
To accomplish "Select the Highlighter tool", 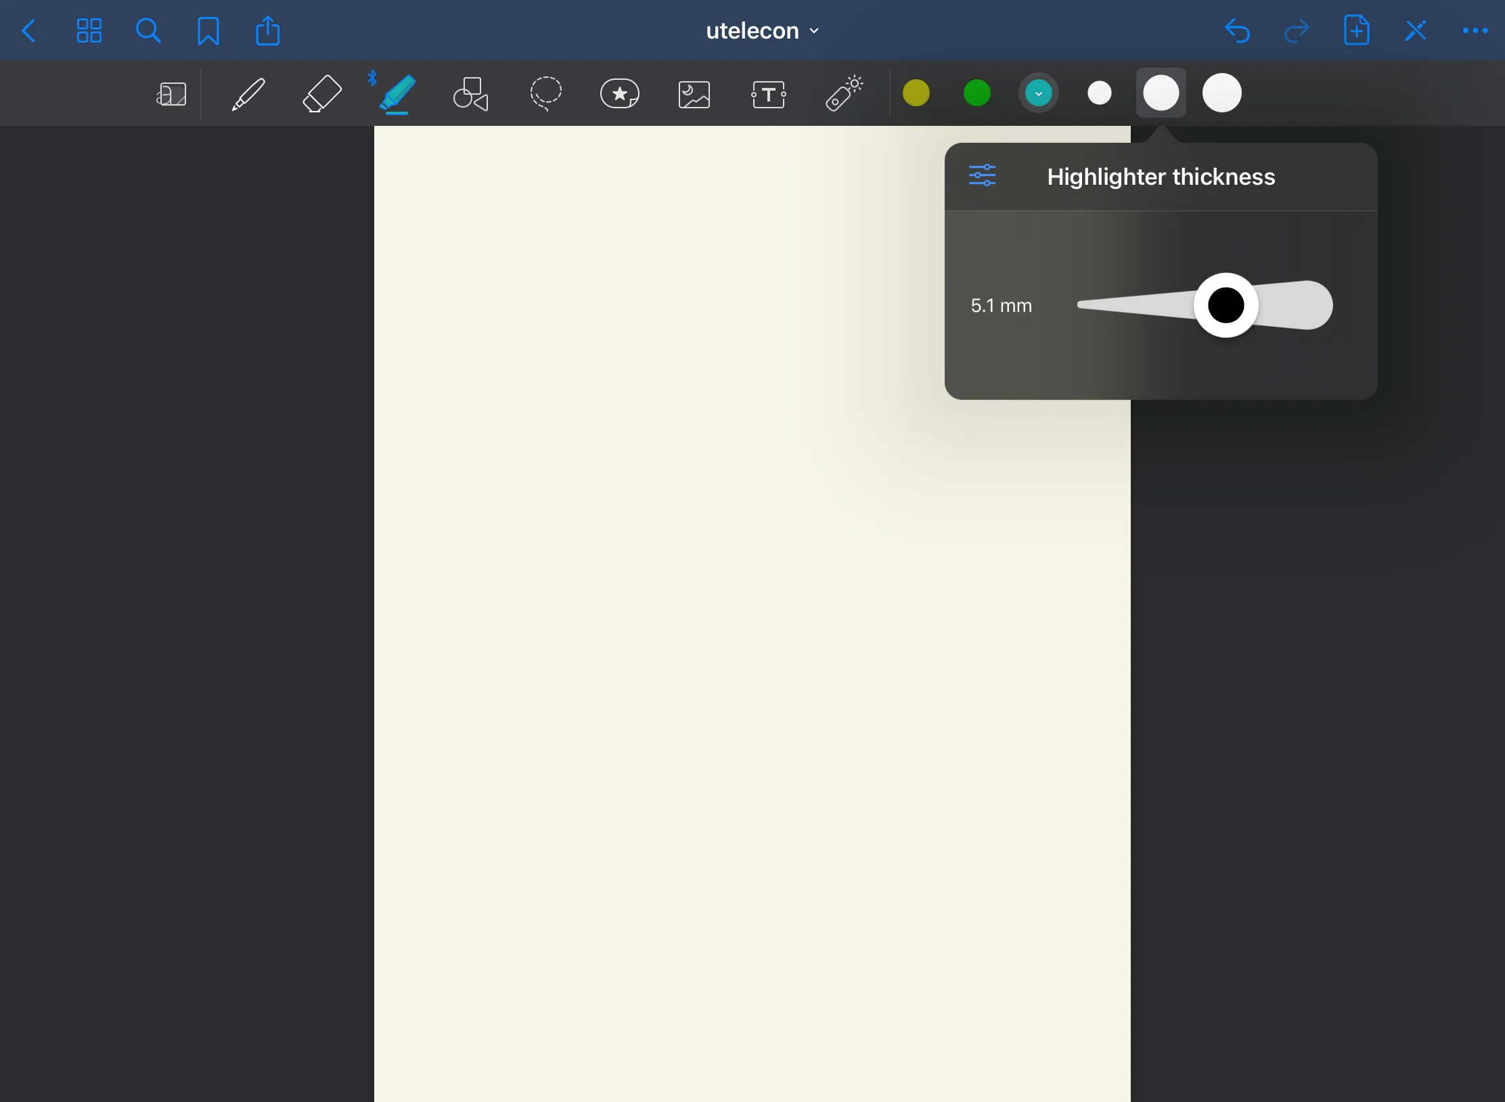I will click(397, 93).
